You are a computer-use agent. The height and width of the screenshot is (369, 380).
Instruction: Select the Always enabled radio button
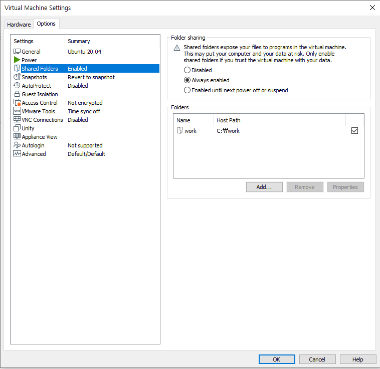tap(187, 80)
